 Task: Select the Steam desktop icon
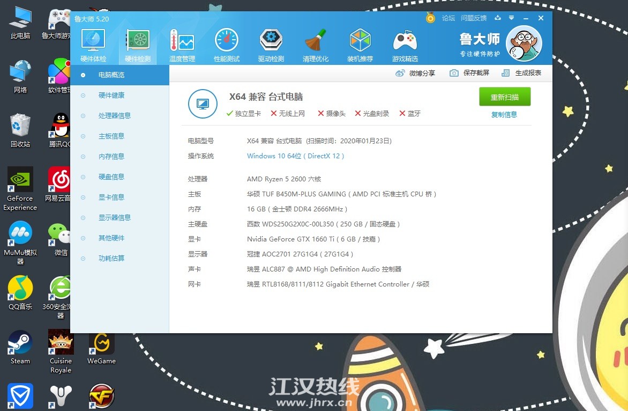click(20, 347)
